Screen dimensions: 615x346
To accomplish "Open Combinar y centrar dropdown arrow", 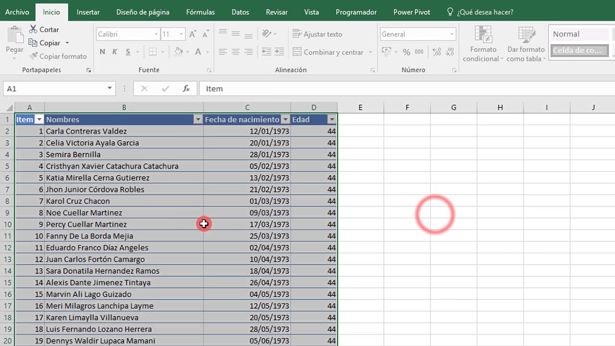I will 370,52.
